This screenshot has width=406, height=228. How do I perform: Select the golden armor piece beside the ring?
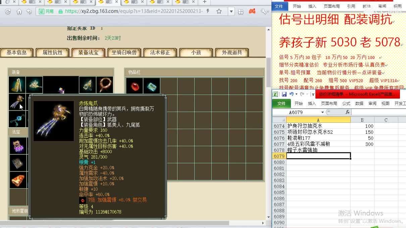[87, 85]
